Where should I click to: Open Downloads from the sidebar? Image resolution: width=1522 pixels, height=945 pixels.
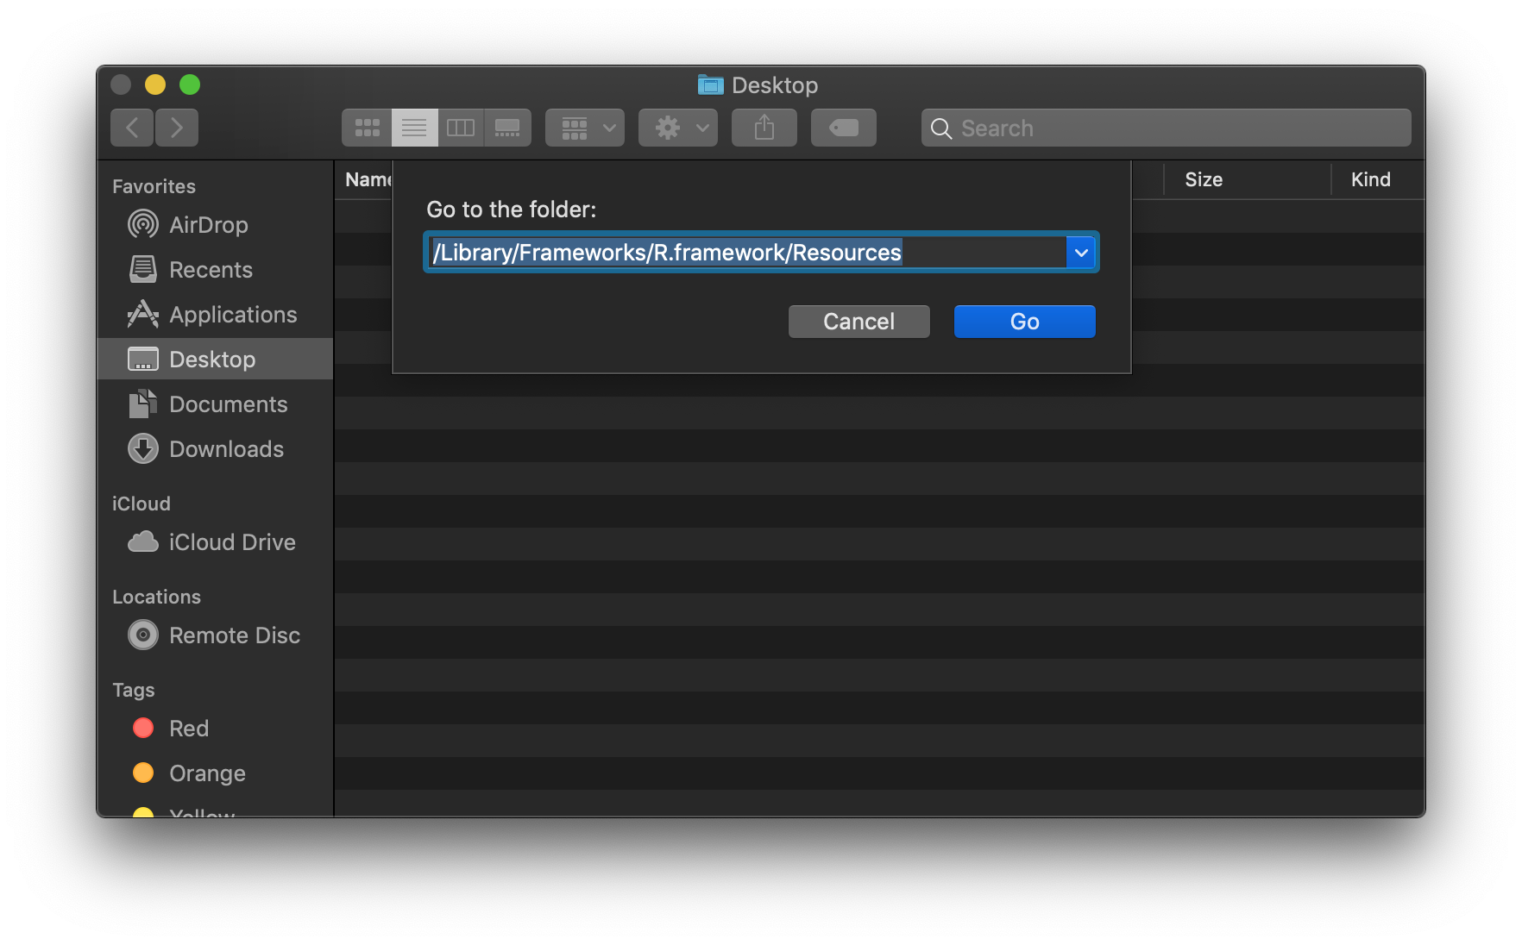tap(226, 449)
